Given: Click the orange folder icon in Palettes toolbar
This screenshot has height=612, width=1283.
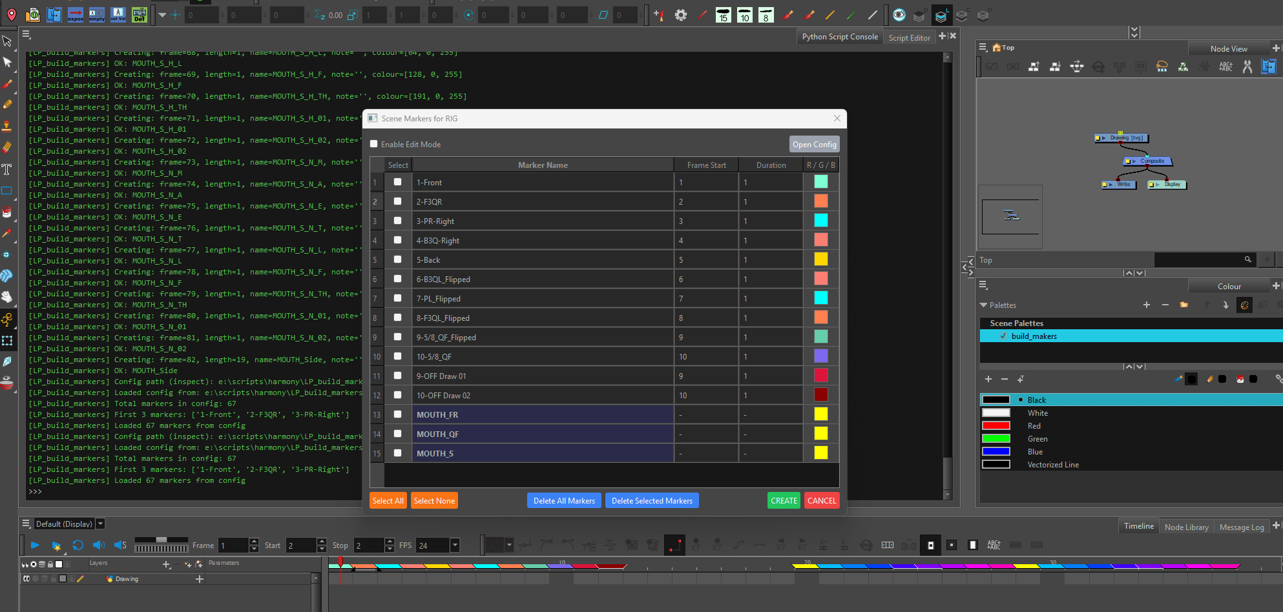Looking at the screenshot, I should 1184,305.
